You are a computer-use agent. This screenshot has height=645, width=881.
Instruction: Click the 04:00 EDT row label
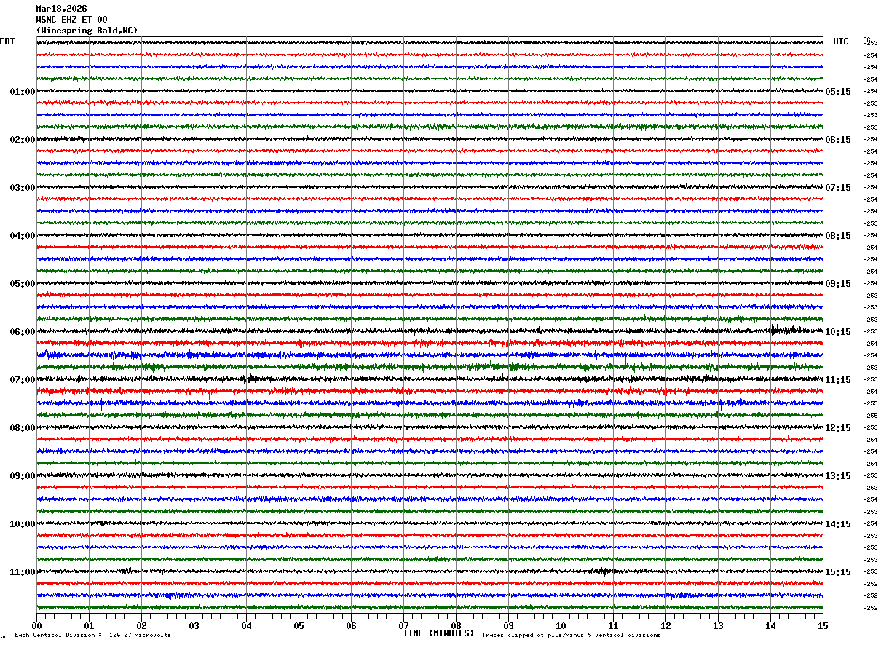click(x=23, y=236)
